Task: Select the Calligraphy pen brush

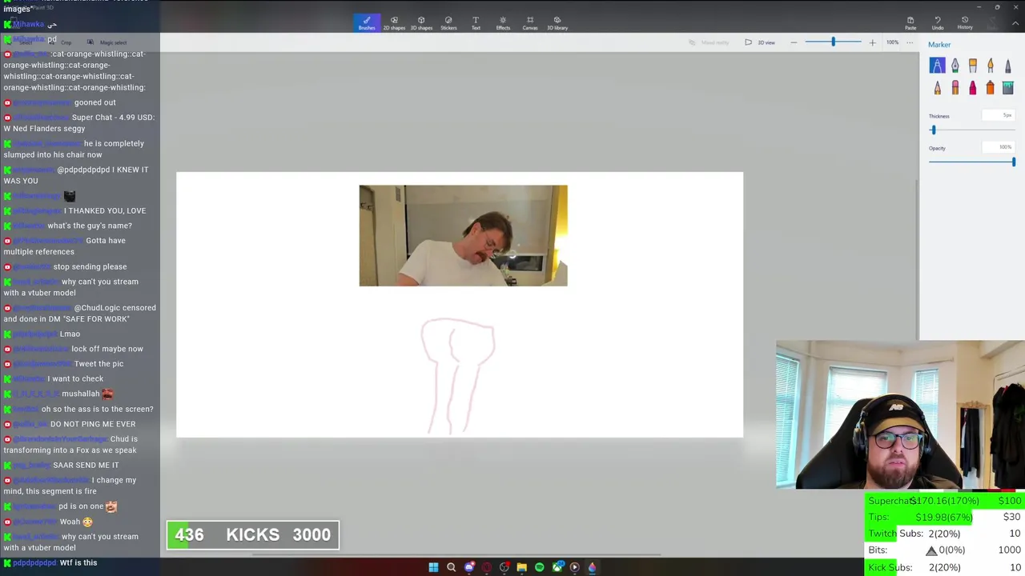Action: pos(955,66)
